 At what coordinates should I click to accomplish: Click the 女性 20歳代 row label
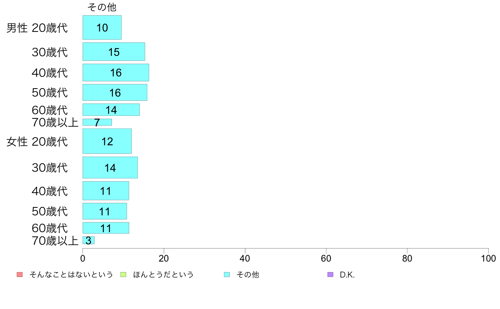[x=37, y=141]
